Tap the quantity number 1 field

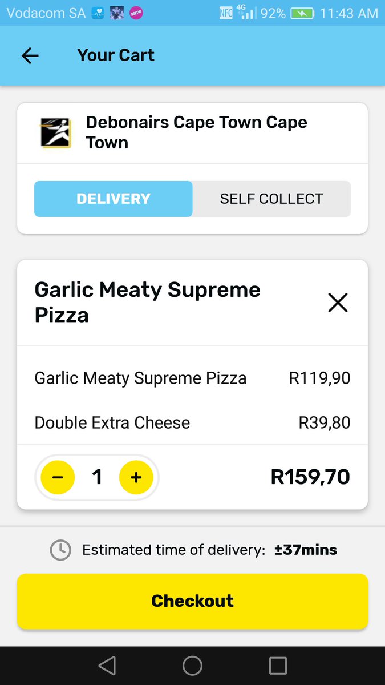coord(97,477)
